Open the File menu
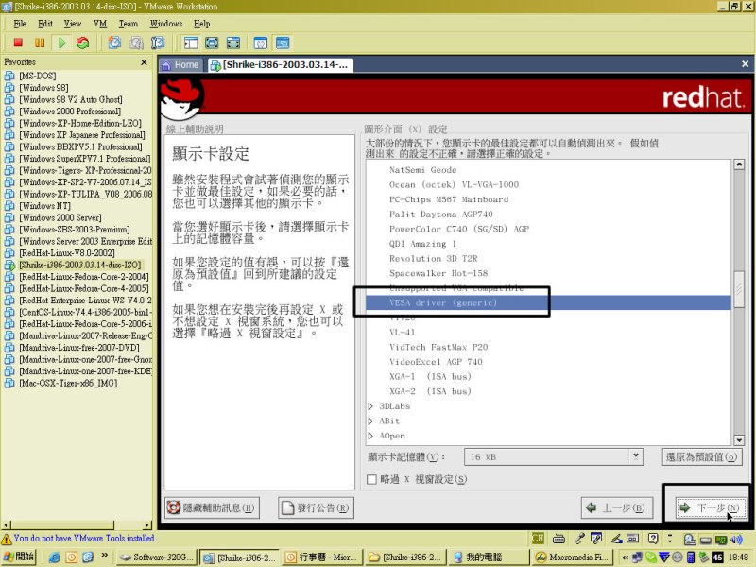Image resolution: width=756 pixels, height=567 pixels. pos(20,24)
